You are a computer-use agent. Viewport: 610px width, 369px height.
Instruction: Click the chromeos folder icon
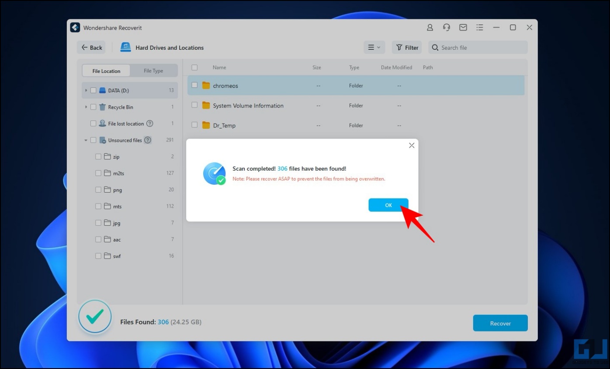pos(206,86)
